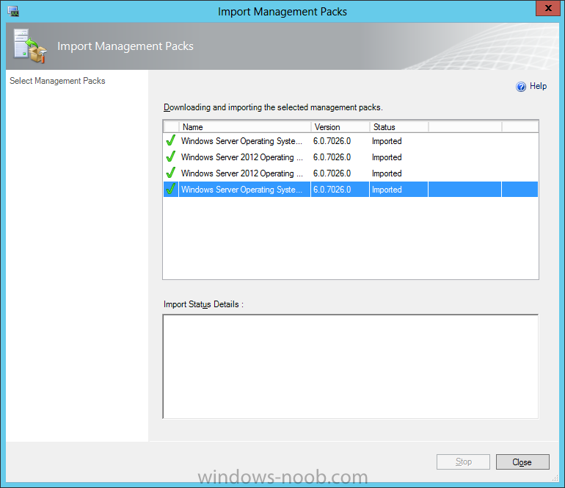Select the highlighted Windows Server Operating Syste... name
Viewport: 565px width, 488px height.
pyautogui.click(x=241, y=190)
